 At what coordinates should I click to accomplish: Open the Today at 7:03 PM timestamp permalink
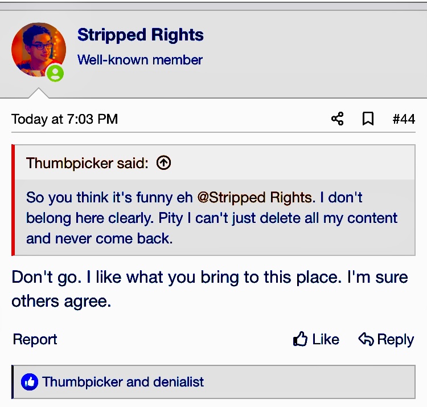(x=64, y=119)
